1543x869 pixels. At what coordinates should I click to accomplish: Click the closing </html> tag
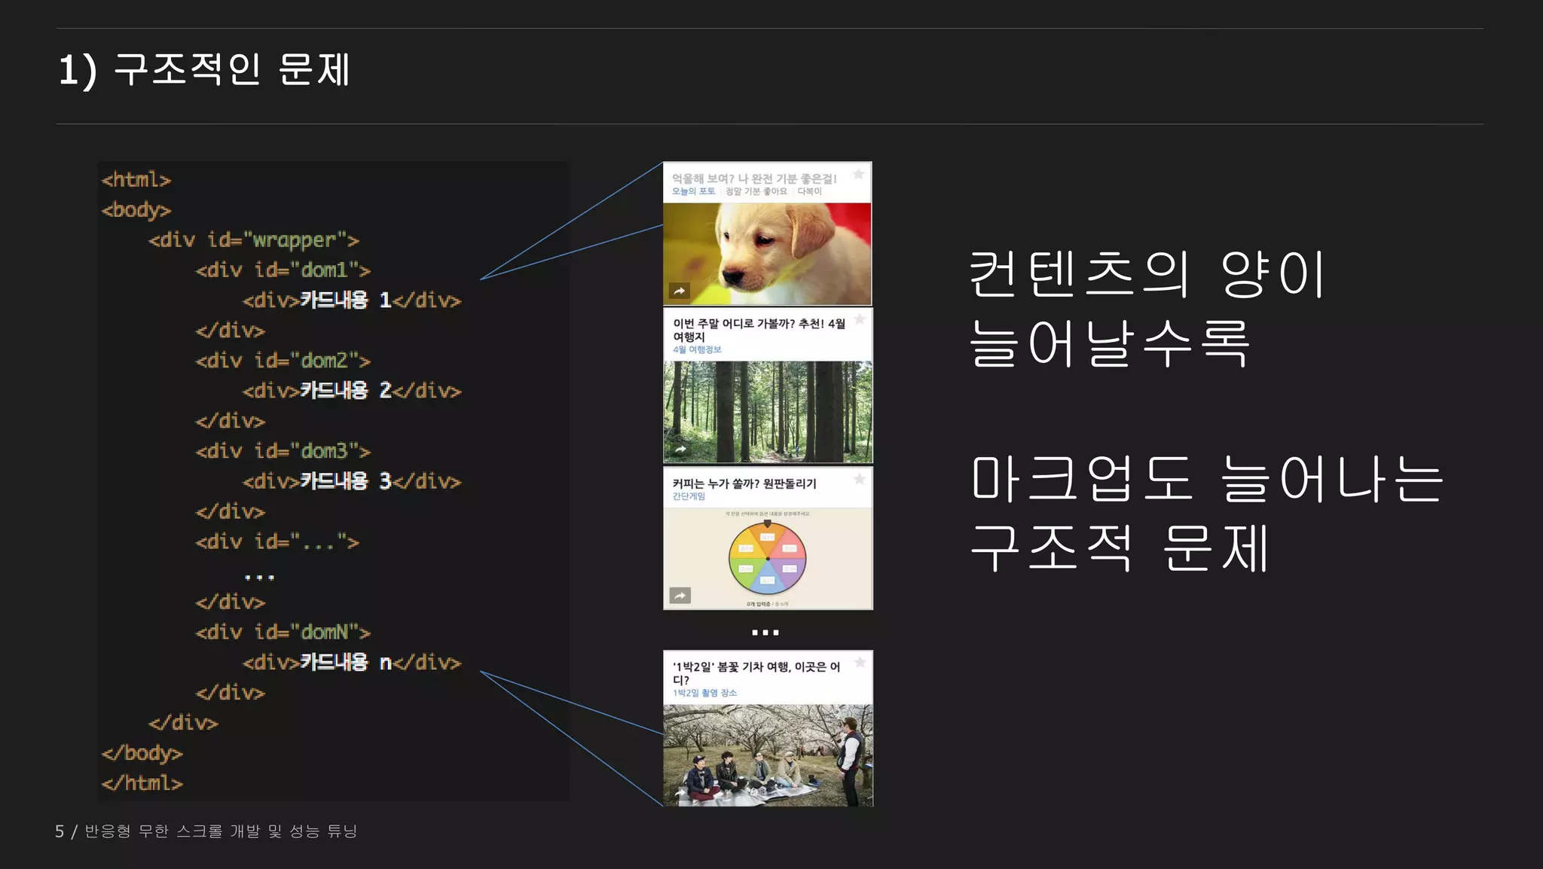142,783
